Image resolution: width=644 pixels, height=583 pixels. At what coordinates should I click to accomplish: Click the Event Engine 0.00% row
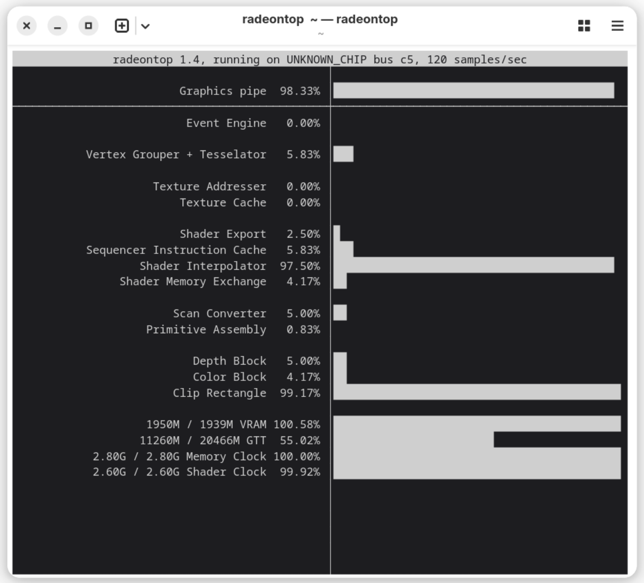pos(253,123)
